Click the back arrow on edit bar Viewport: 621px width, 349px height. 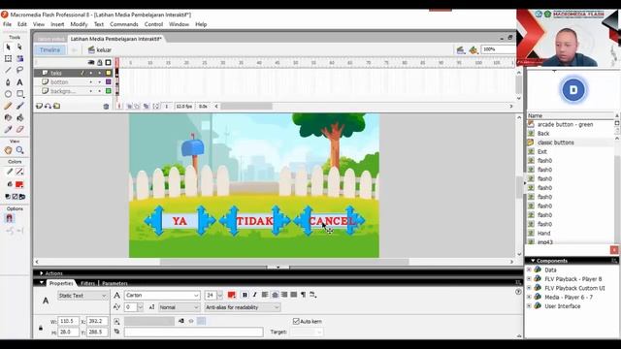(x=74, y=49)
